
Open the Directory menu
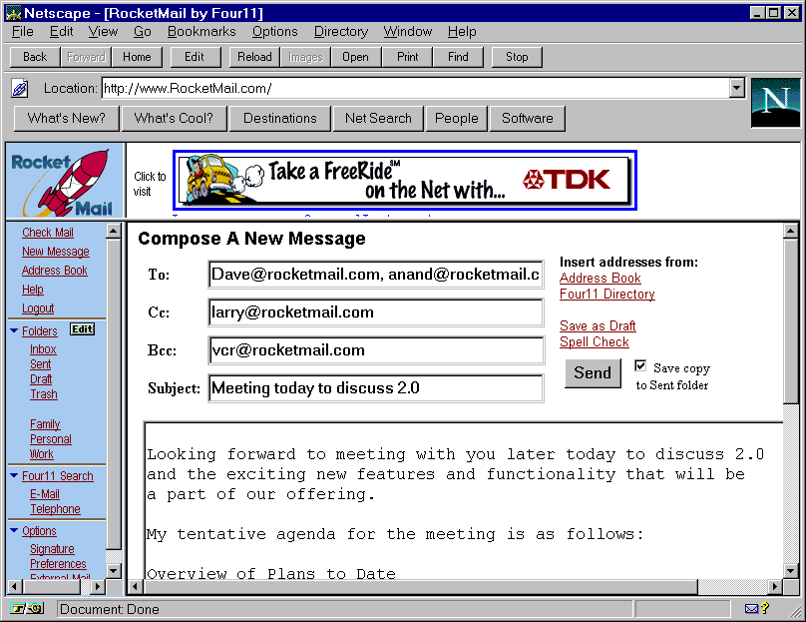pyautogui.click(x=340, y=31)
